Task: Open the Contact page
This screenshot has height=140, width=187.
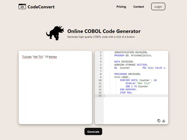Action: [x=138, y=7]
